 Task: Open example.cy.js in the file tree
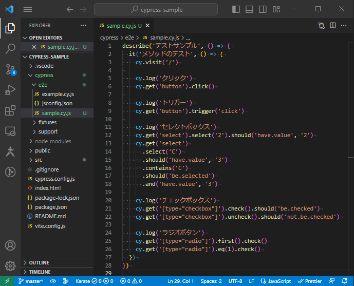[x=57, y=94]
